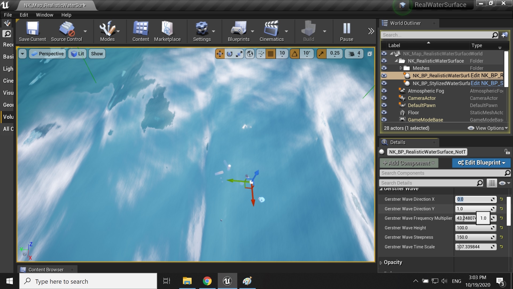The width and height of the screenshot is (513, 289).
Task: Click Edit Blueprint button
Action: coord(481,163)
